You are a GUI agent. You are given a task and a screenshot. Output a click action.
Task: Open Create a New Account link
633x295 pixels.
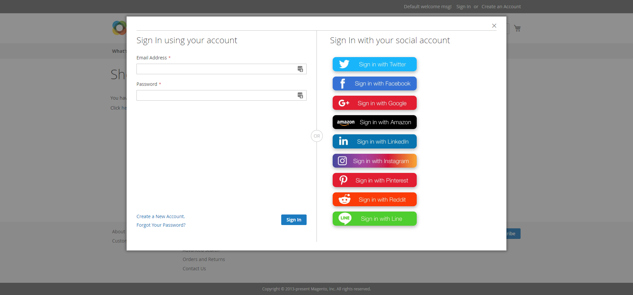(x=161, y=216)
